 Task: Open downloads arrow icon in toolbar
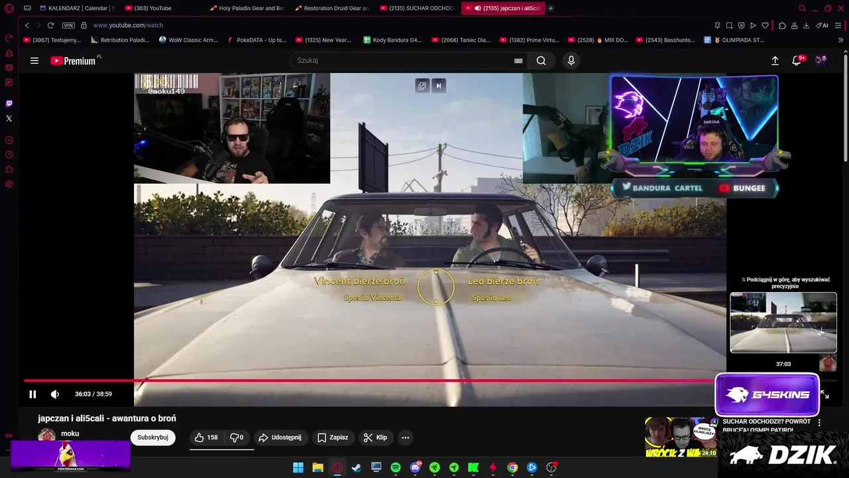[x=806, y=25]
